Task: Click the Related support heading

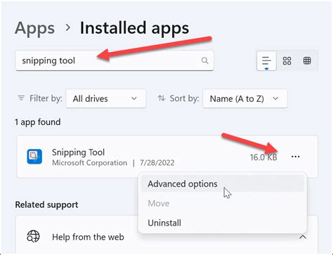Action: point(46,204)
